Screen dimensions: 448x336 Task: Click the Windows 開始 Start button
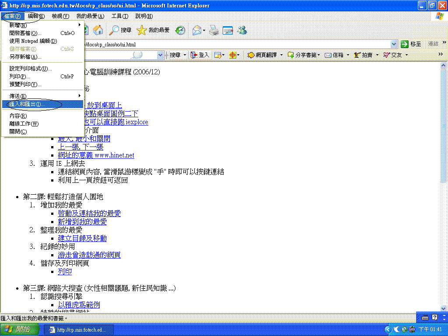tap(21, 329)
